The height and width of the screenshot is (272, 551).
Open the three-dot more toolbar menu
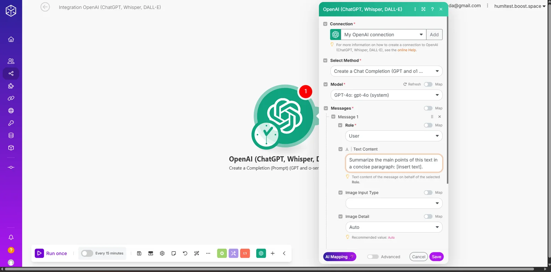point(208,253)
